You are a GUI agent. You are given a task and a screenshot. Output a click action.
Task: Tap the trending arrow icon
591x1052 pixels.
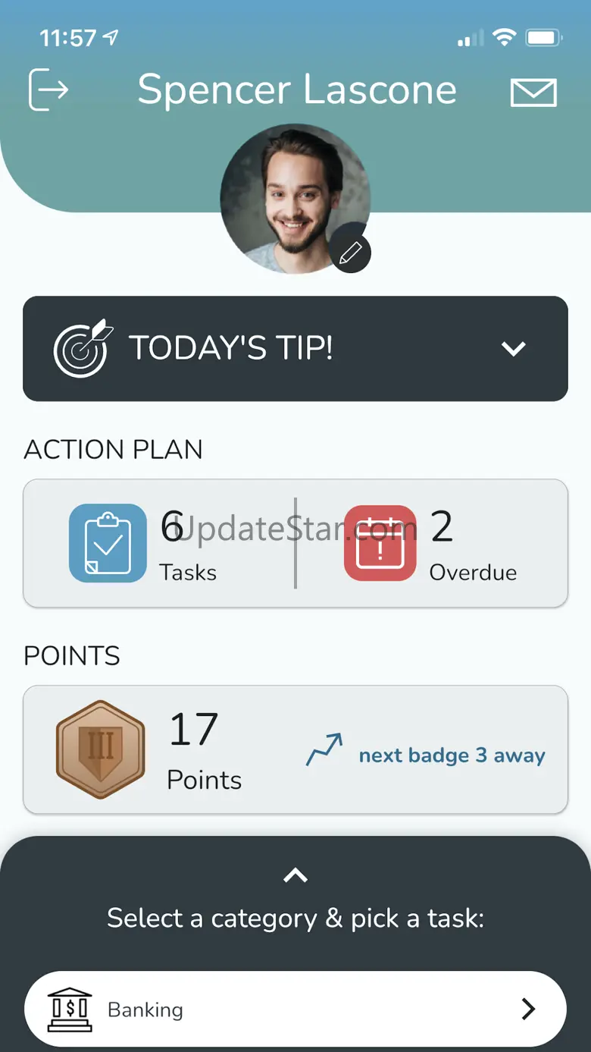(x=324, y=749)
